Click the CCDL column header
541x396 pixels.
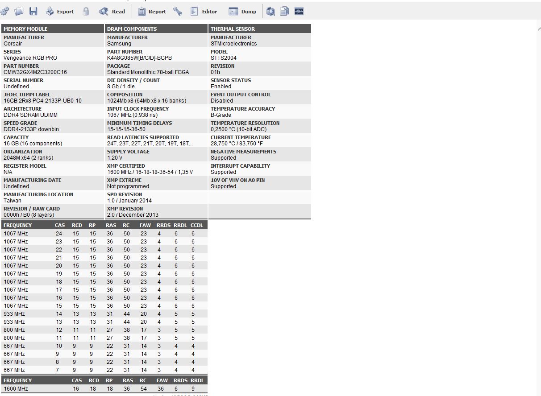(197, 225)
